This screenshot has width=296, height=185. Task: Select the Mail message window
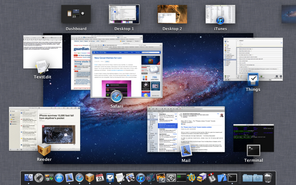pyautogui.click(x=186, y=130)
